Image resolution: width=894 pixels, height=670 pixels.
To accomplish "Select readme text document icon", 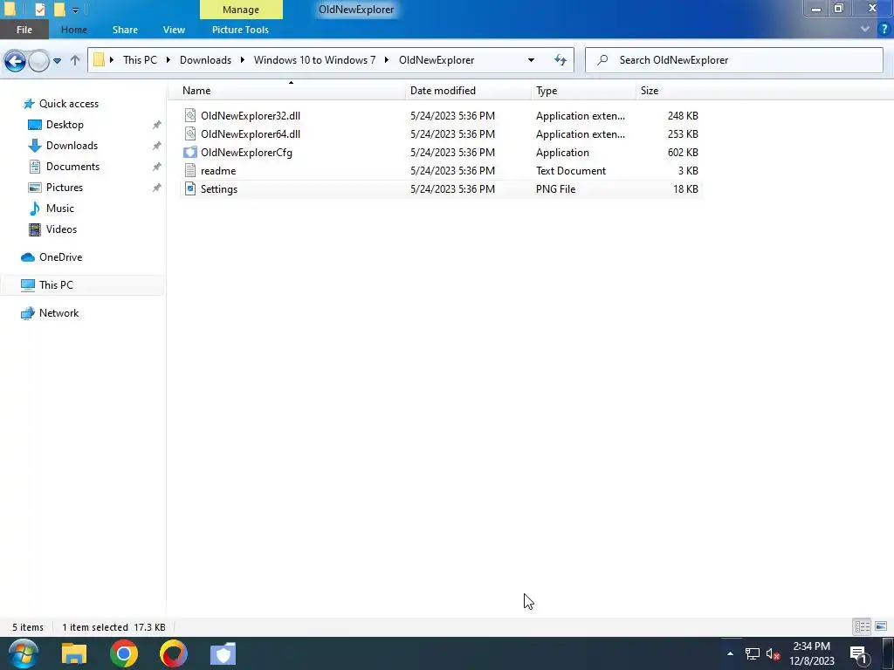I will coord(189,170).
